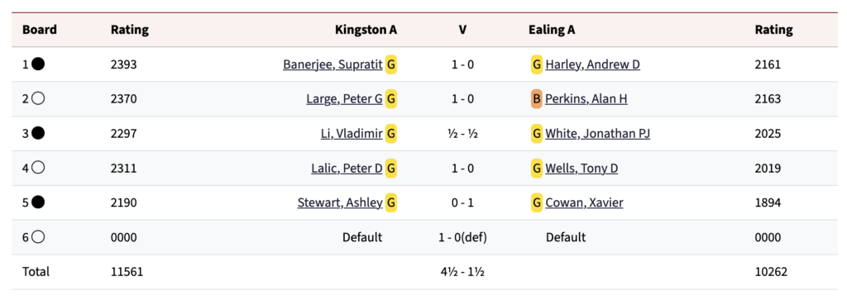The image size is (847, 305).
Task: Open Li, Vladimir player link
Action: coord(352,134)
